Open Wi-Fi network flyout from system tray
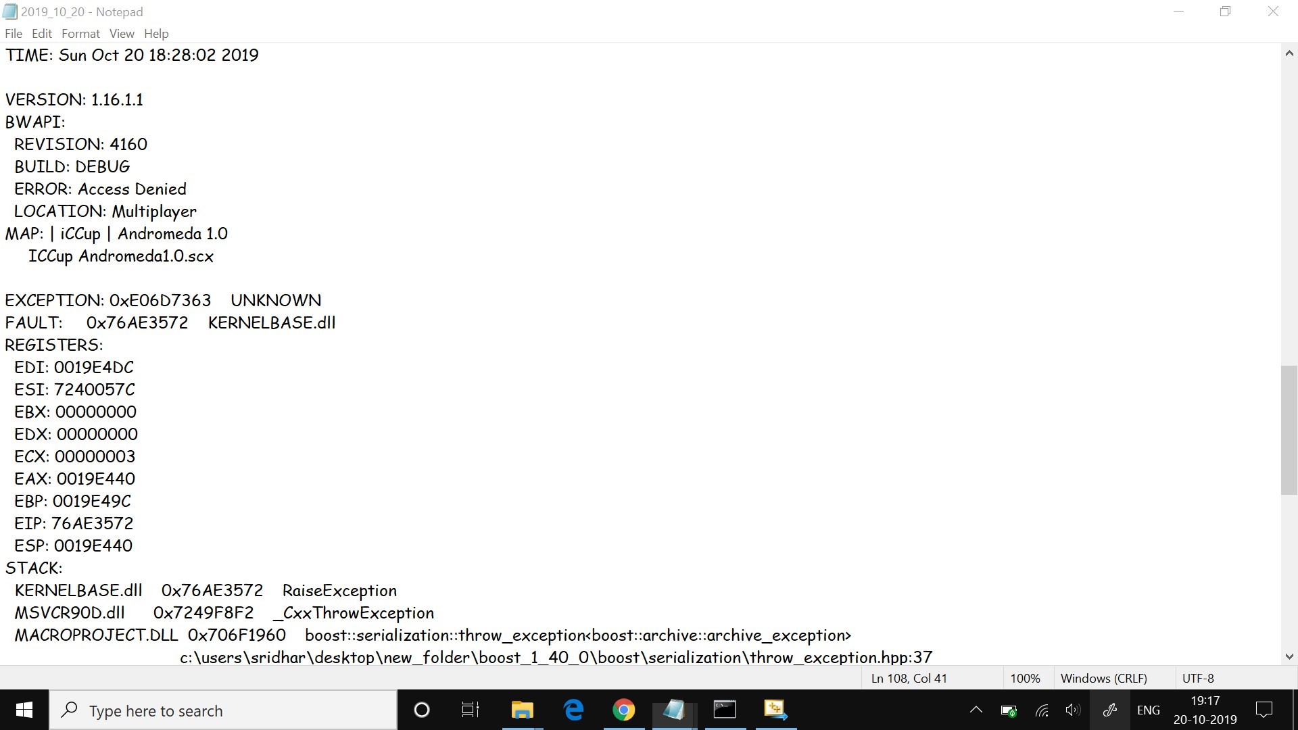 (1041, 710)
